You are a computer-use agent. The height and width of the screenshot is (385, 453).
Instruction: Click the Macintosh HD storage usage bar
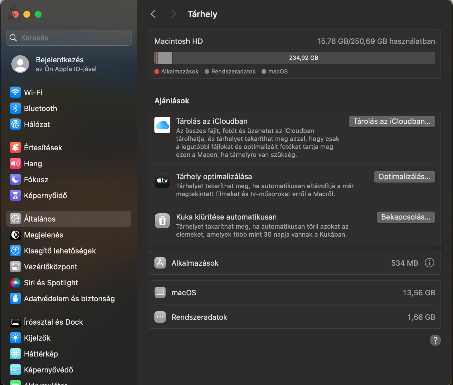(295, 58)
